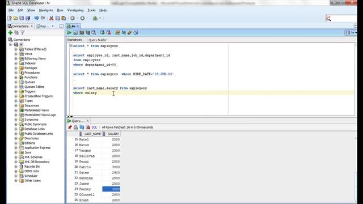Click the SQL link in results toolbar
The height and width of the screenshot is (204, 363).
pos(94,127)
